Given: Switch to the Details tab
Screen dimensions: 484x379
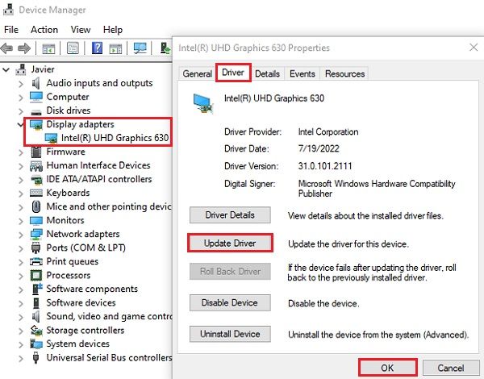Looking at the screenshot, I should (267, 73).
